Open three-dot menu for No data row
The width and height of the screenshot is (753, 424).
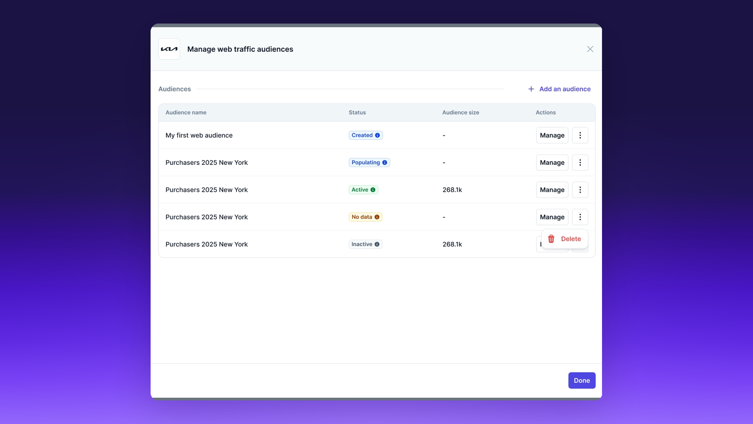[580, 217]
